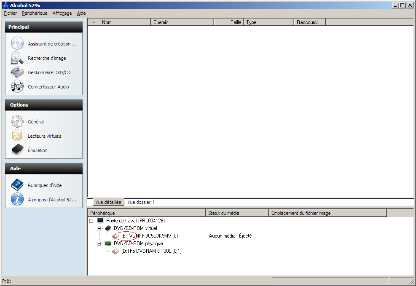Click the D: hp DVDRAM drive icon

coord(115,251)
